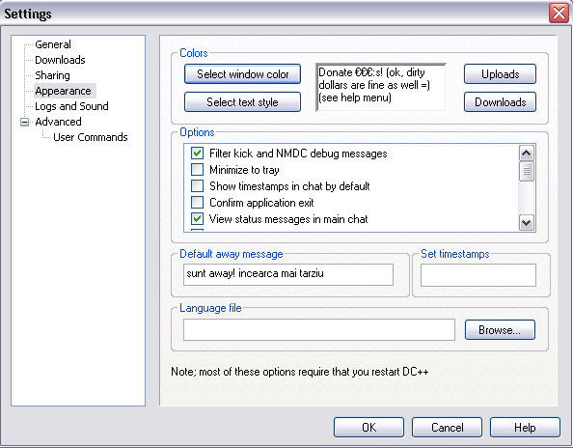The width and height of the screenshot is (573, 448).
Task: Click Select window color button
Action: click(x=243, y=74)
